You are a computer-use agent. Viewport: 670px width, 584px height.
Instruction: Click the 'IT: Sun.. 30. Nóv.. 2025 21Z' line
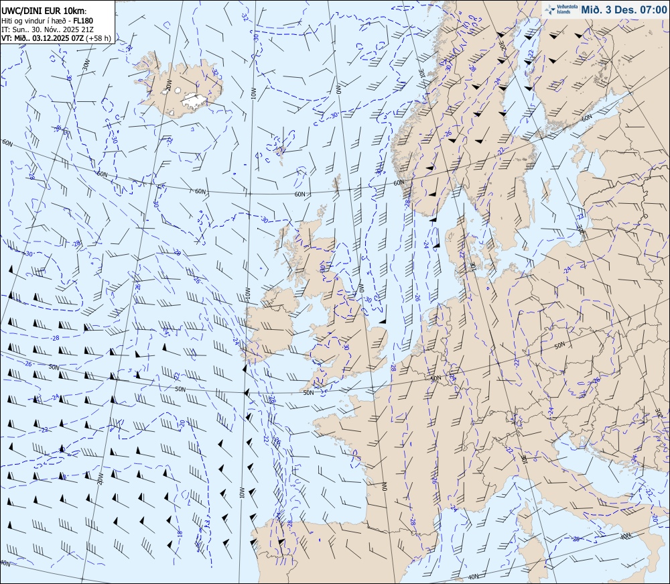point(47,30)
